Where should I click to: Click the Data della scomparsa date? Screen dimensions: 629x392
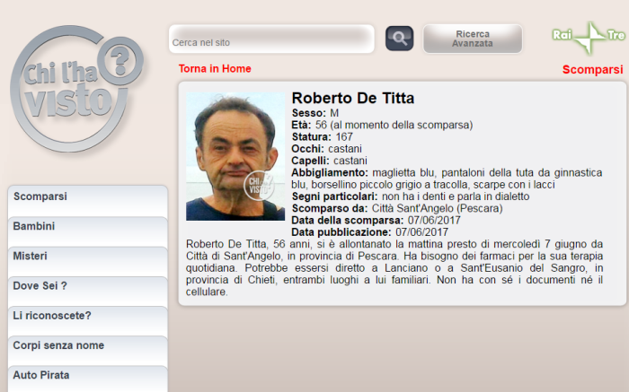[434, 221]
